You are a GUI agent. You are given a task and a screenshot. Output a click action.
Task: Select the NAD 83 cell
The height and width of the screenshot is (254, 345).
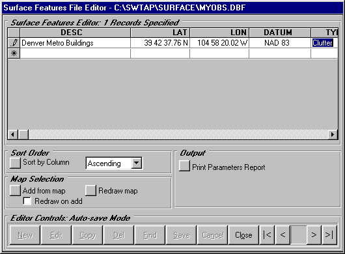point(280,43)
